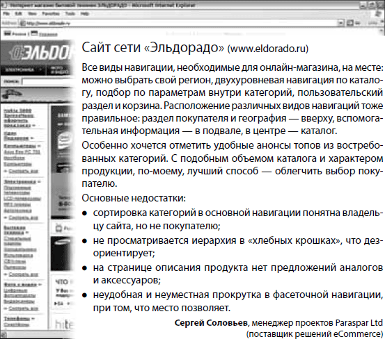Viewport: 385px width, 339px height.
Task: Expand the address bar history dropdown
Action: coord(340,23)
